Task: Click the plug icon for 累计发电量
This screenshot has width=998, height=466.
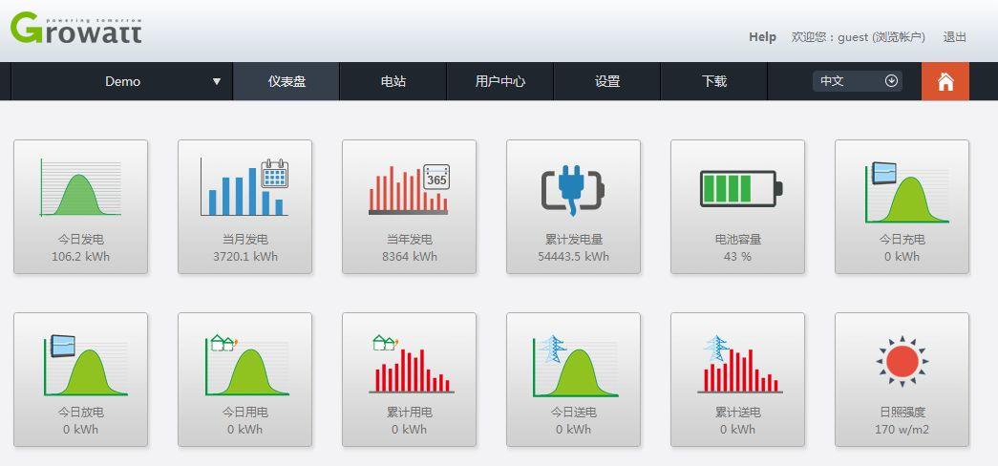Action: click(573, 190)
